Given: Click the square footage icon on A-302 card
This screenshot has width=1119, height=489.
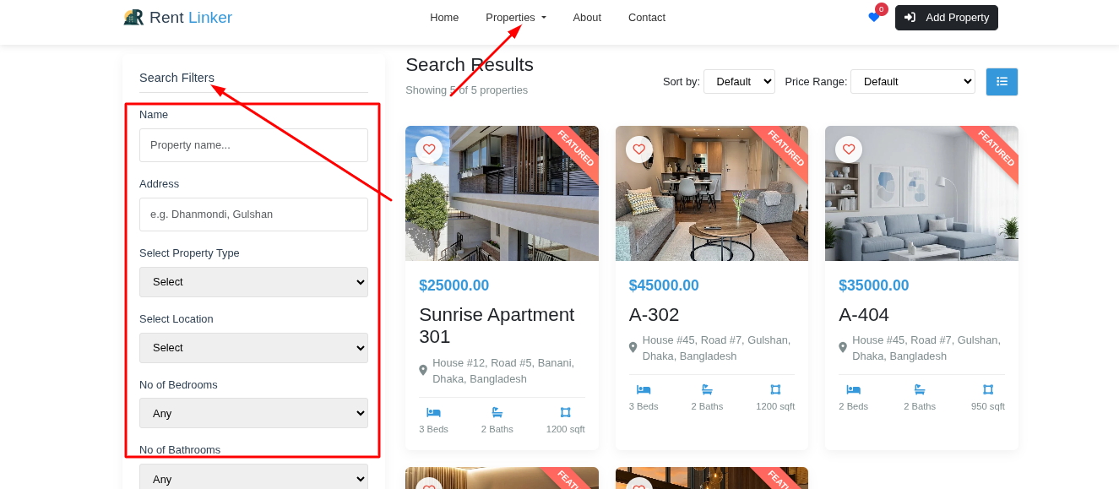Looking at the screenshot, I should 775,389.
